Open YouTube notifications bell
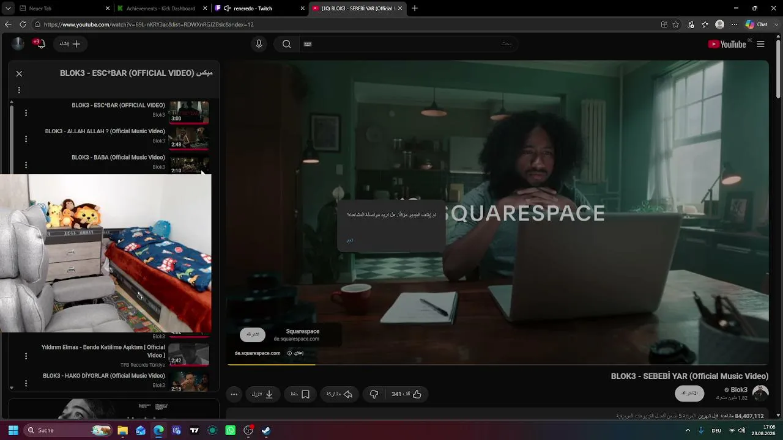783x440 pixels. click(x=40, y=44)
